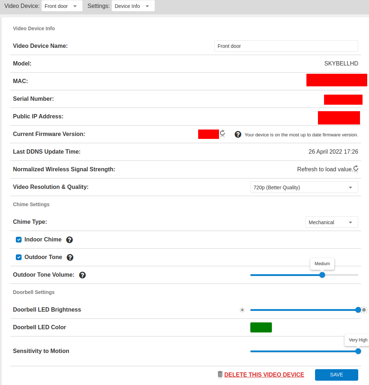Open the Settings dropdown showing Device Info
Image resolution: width=369 pixels, height=385 pixels.
point(133,6)
